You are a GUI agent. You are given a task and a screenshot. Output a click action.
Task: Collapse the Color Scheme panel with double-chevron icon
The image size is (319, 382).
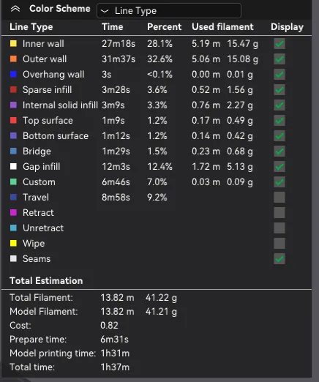pyautogui.click(x=15, y=9)
